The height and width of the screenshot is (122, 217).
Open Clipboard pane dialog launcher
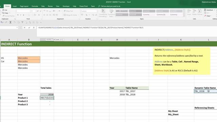pyautogui.click(x=15, y=19)
